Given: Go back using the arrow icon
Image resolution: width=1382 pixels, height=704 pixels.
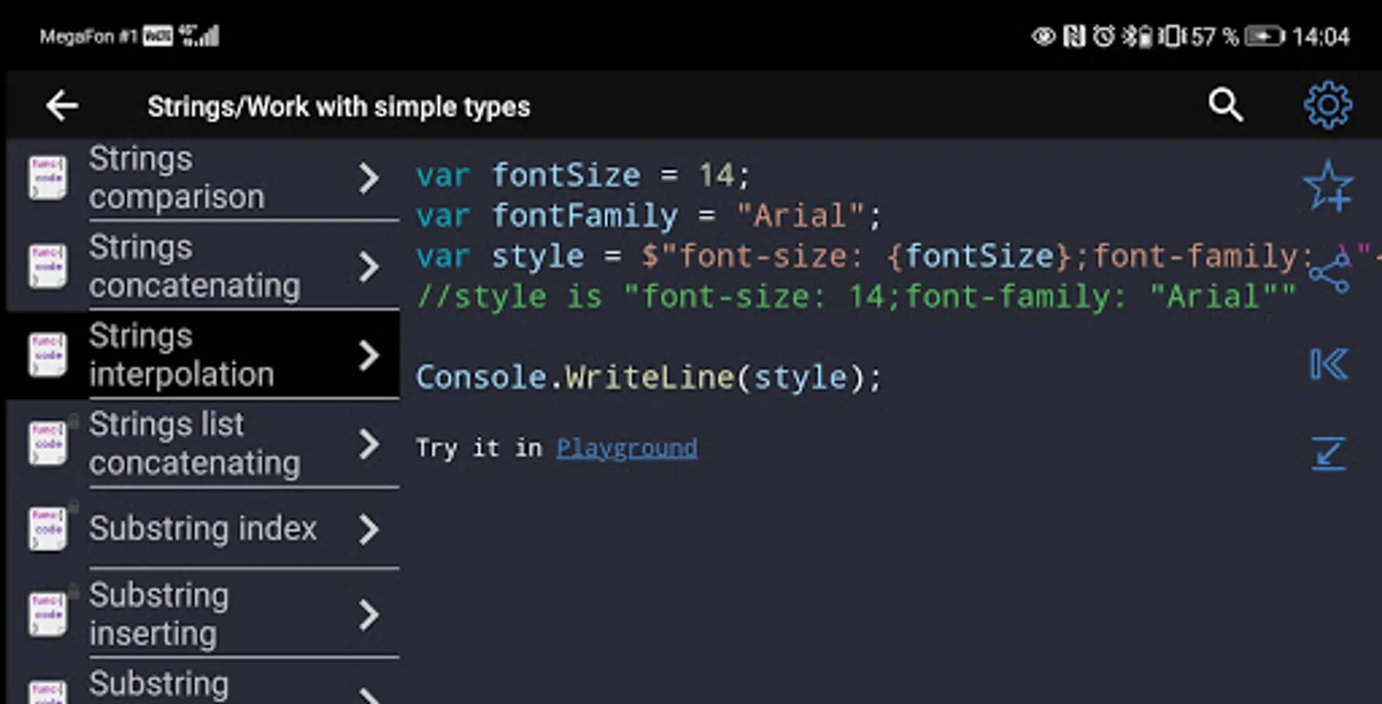Looking at the screenshot, I should pyautogui.click(x=62, y=106).
